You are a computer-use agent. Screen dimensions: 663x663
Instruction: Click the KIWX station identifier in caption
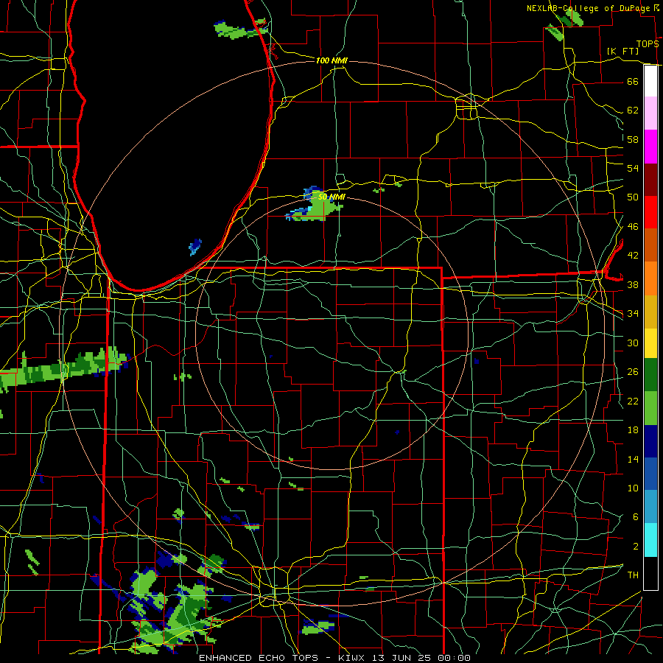[353, 658]
